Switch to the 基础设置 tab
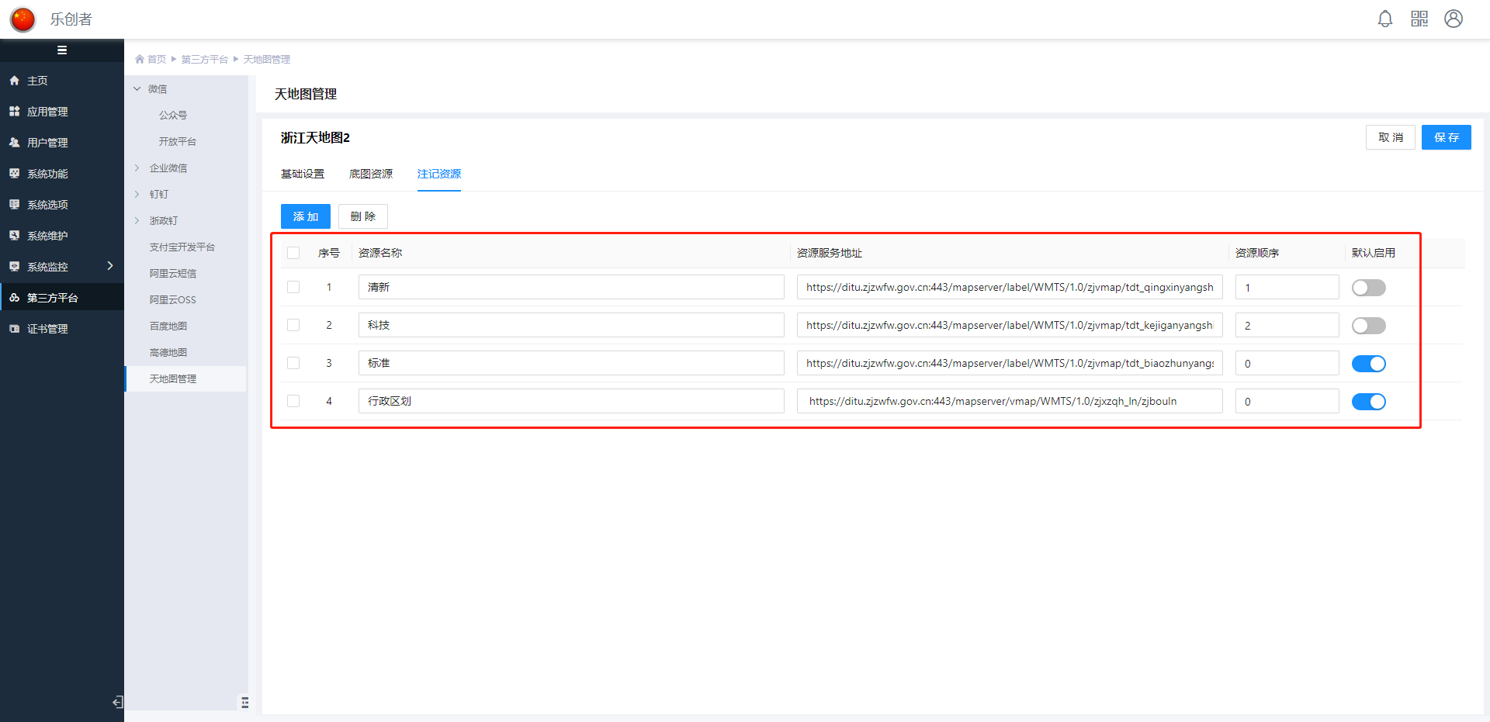The width and height of the screenshot is (1490, 722). click(303, 174)
